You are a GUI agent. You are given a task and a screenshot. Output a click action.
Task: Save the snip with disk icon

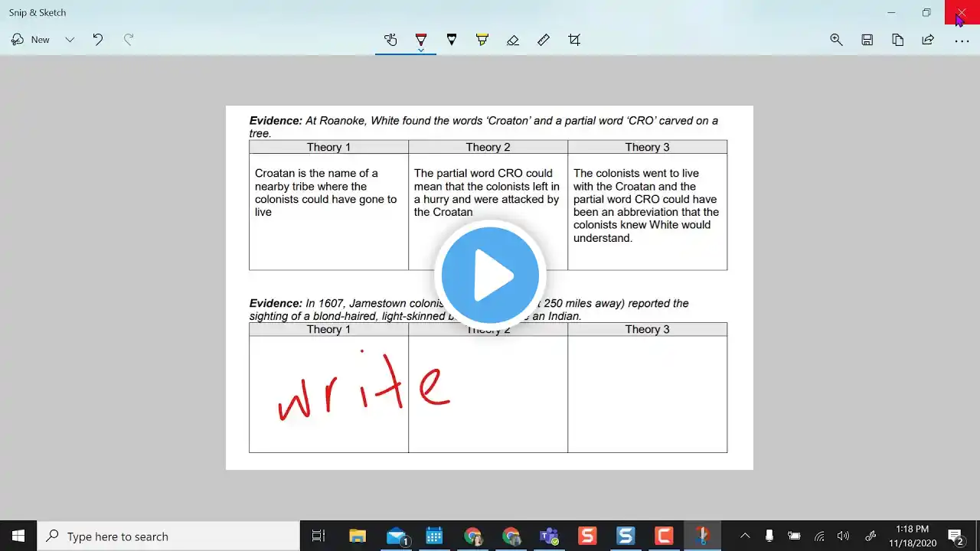[x=867, y=40]
